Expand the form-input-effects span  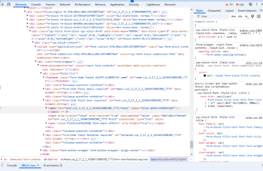click(47, 123)
